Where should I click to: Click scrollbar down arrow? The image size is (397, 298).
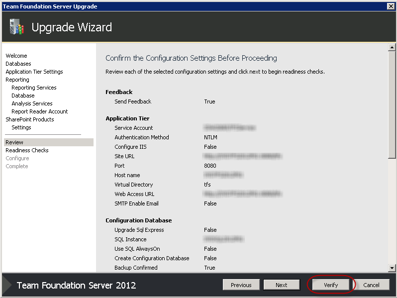(x=392, y=268)
